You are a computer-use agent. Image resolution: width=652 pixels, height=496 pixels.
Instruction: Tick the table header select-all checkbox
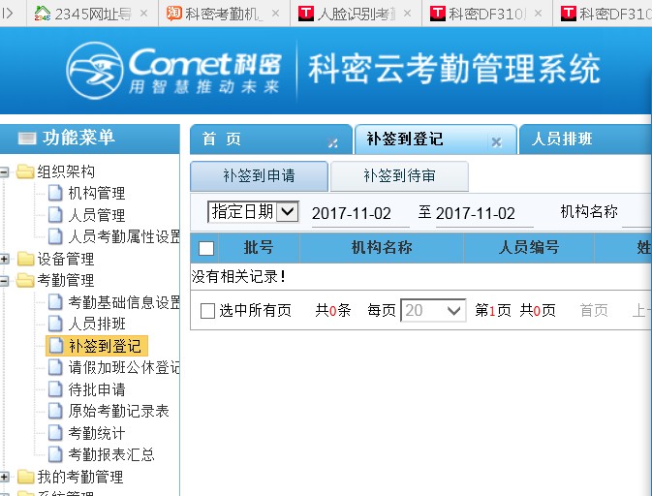[x=206, y=248]
